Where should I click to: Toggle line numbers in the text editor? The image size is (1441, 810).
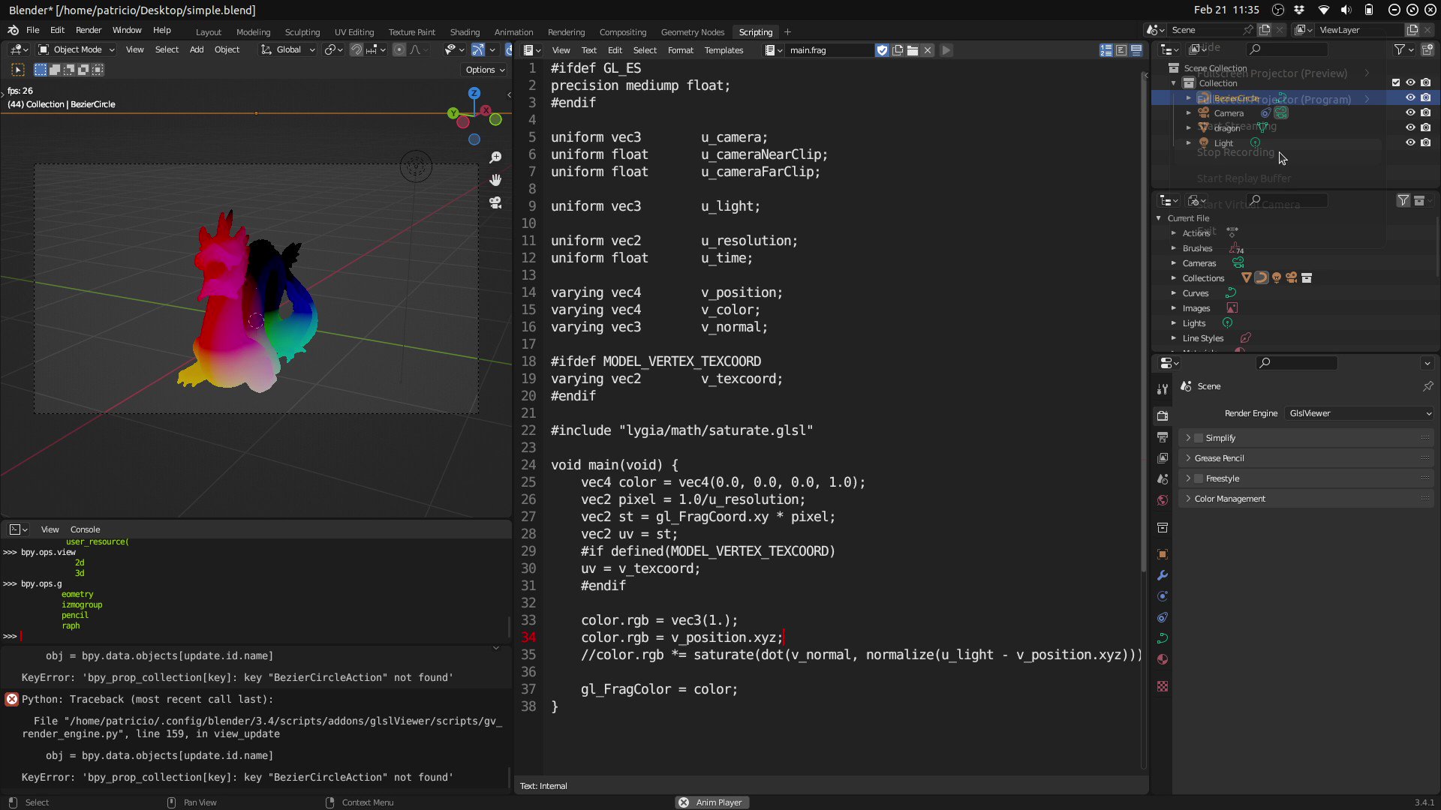[x=1106, y=50]
